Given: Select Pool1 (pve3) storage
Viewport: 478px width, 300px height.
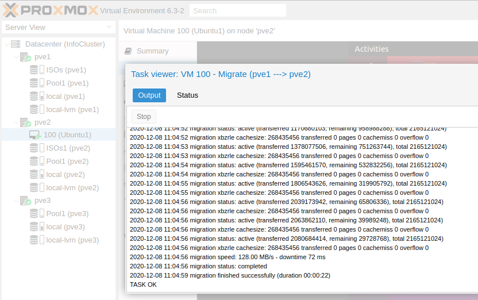Looking at the screenshot, I should coord(67,214).
